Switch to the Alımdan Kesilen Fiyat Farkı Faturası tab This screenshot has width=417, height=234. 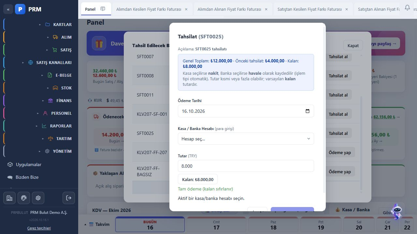point(149,9)
